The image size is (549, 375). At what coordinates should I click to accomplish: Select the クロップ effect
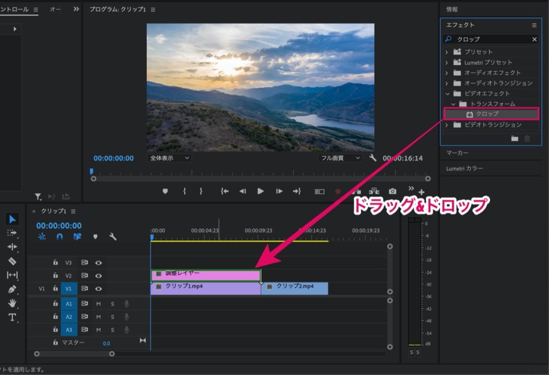491,114
